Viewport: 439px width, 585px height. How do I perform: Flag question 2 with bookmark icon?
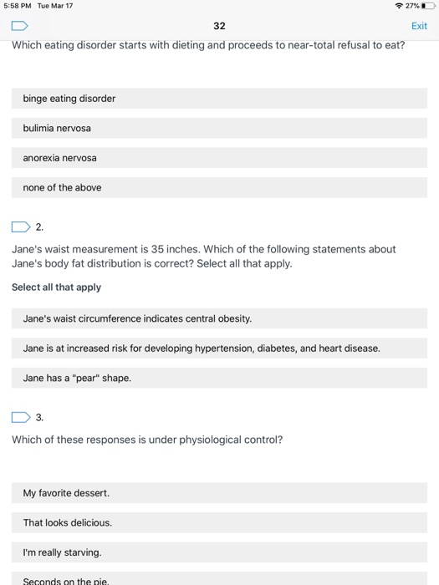point(21,226)
